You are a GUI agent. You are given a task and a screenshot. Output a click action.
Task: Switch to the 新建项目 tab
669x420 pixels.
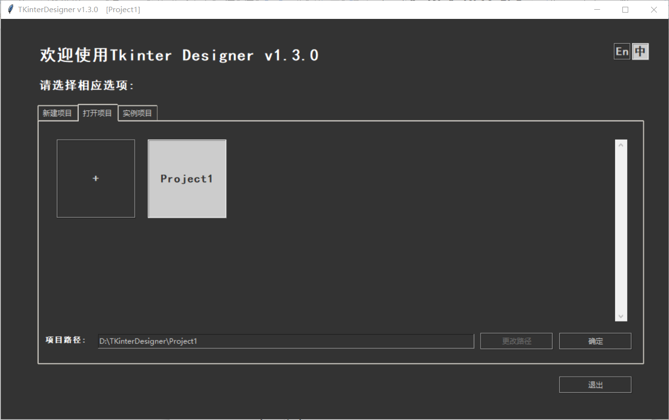[58, 113]
